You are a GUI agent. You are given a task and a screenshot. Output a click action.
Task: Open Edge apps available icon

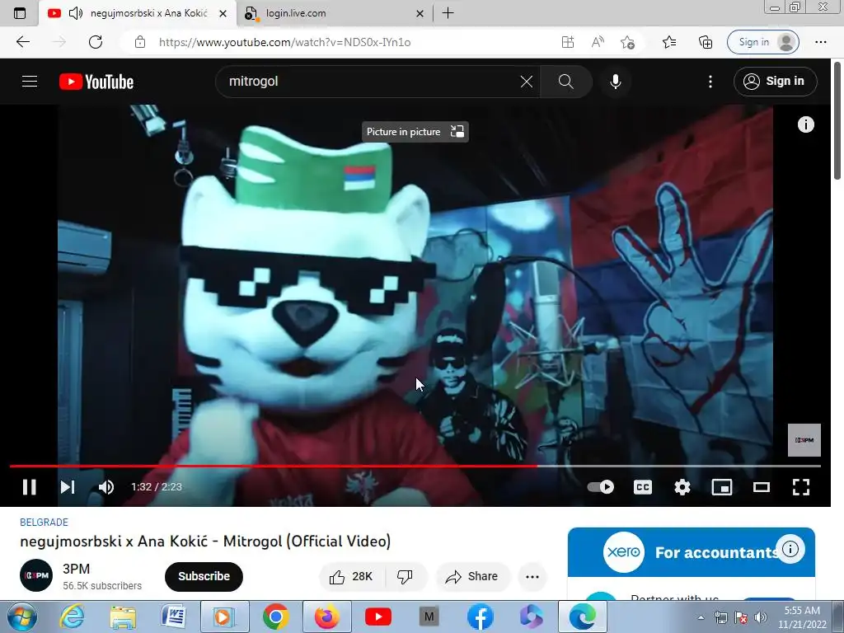click(x=568, y=42)
